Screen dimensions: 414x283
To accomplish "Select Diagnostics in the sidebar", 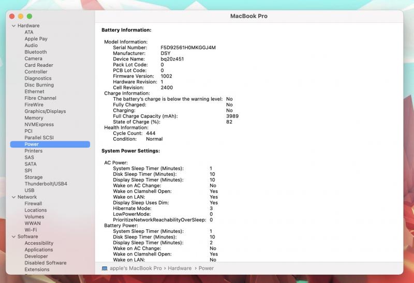I will 38,79.
